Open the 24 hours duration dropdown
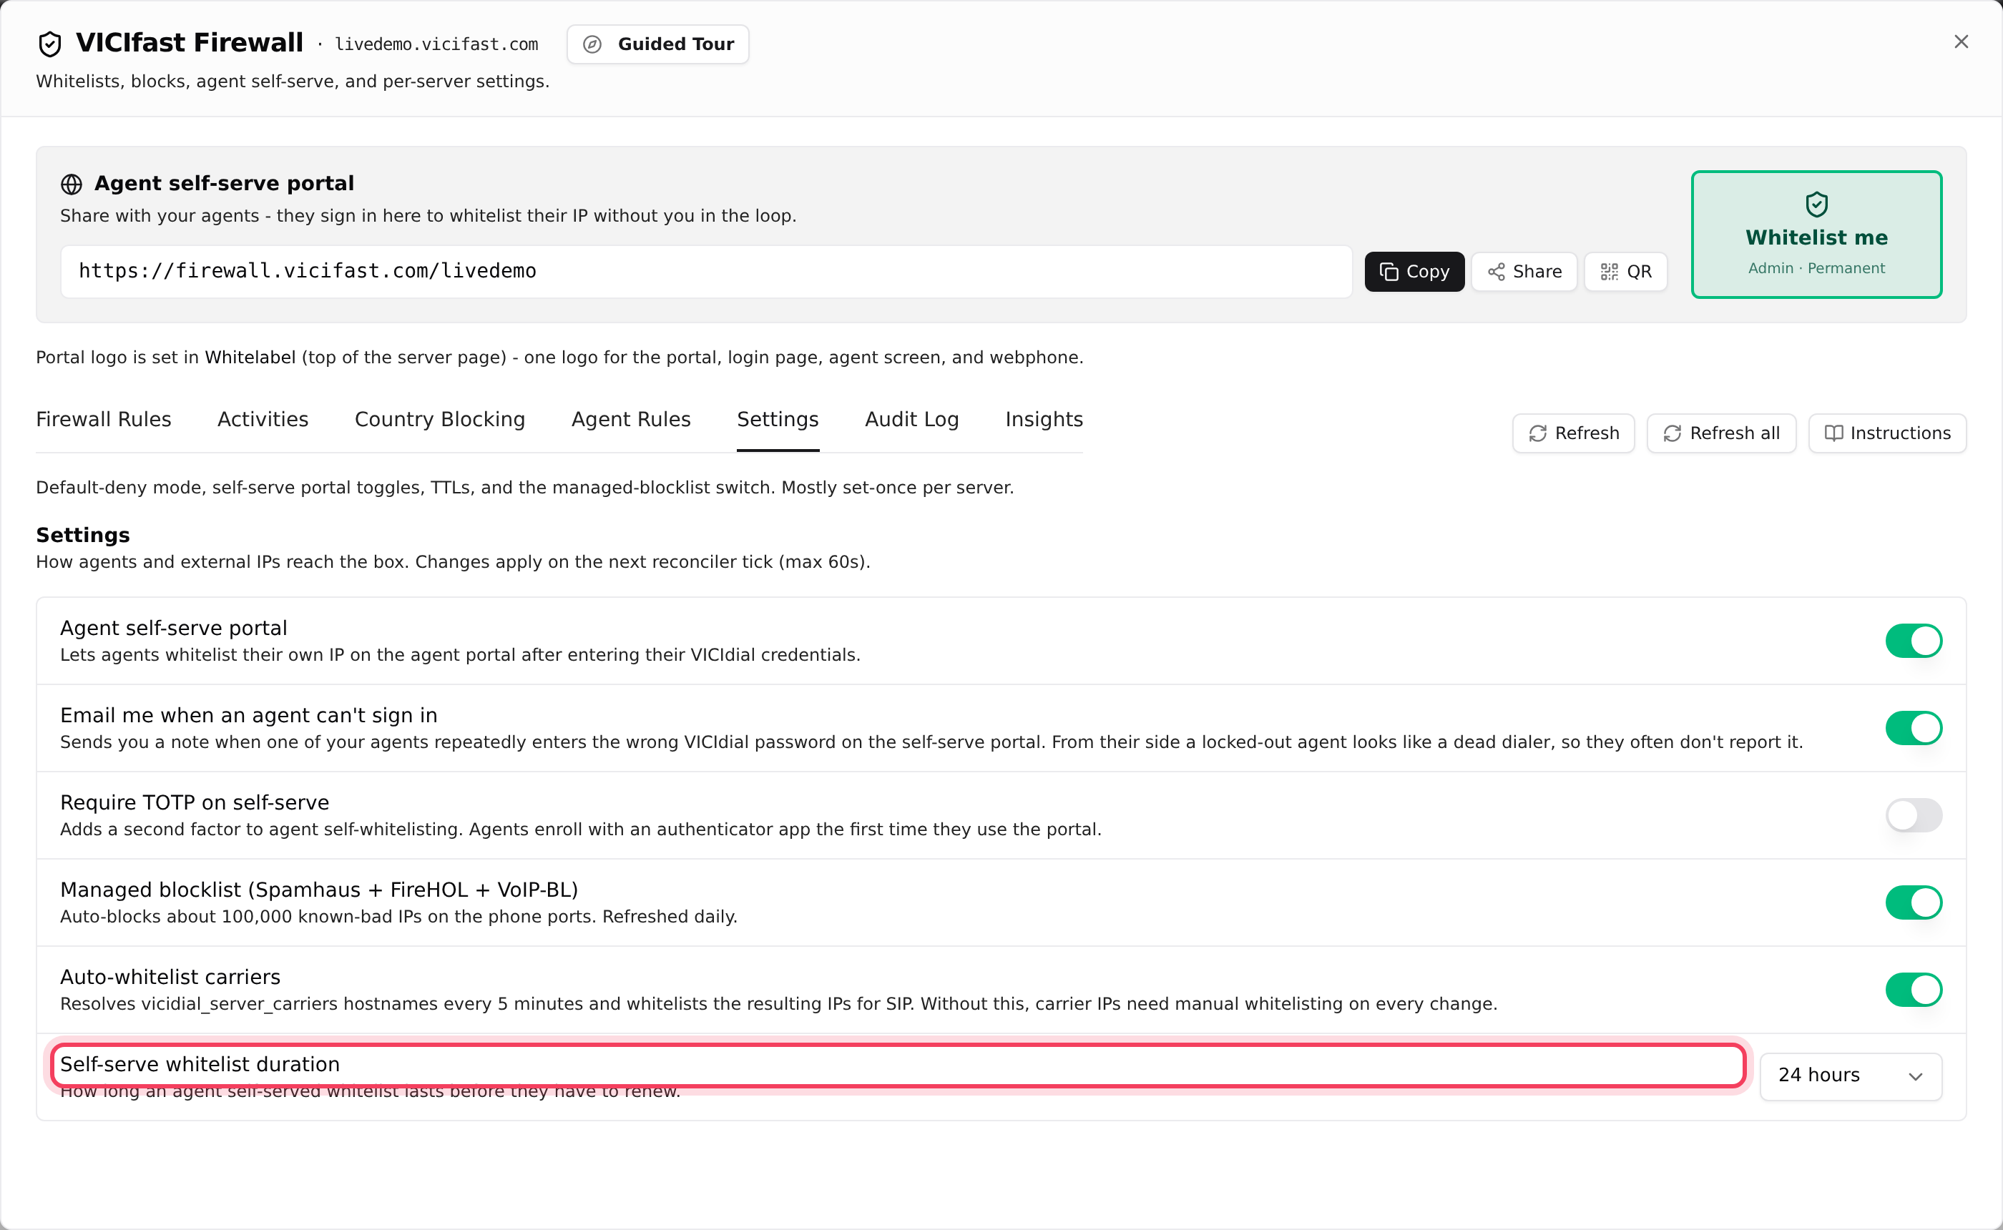Viewport: 2003px width, 1230px height. [x=1850, y=1076]
